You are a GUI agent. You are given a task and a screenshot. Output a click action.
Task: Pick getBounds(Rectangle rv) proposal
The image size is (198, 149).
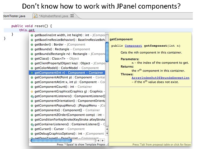point(67,54)
